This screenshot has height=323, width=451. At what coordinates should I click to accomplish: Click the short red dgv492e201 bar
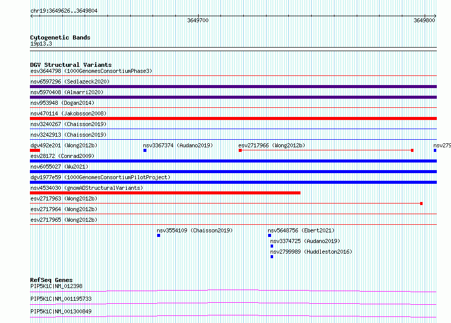tap(35, 150)
